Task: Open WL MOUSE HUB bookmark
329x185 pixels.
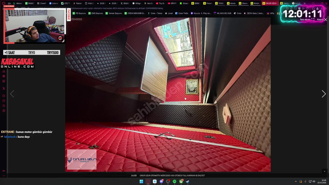Action: point(222,13)
